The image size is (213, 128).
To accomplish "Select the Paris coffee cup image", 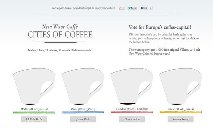I will point(83,86).
